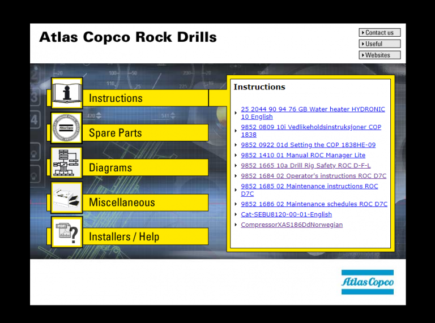Click the Websites button

click(379, 55)
